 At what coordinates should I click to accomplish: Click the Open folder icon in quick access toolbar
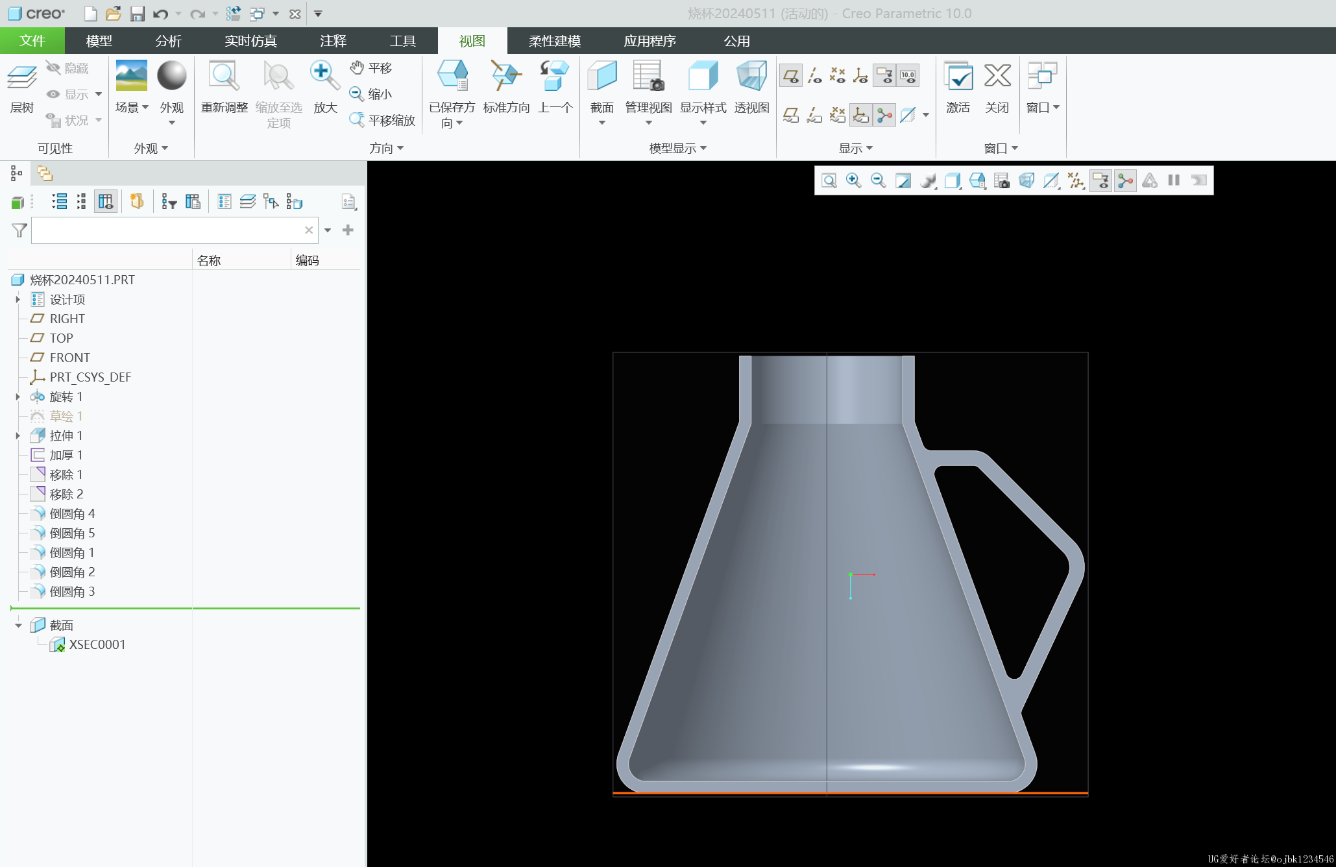click(x=114, y=14)
